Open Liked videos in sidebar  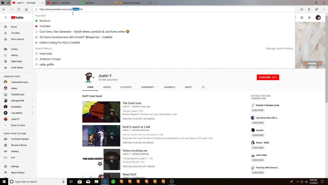click(x=17, y=68)
